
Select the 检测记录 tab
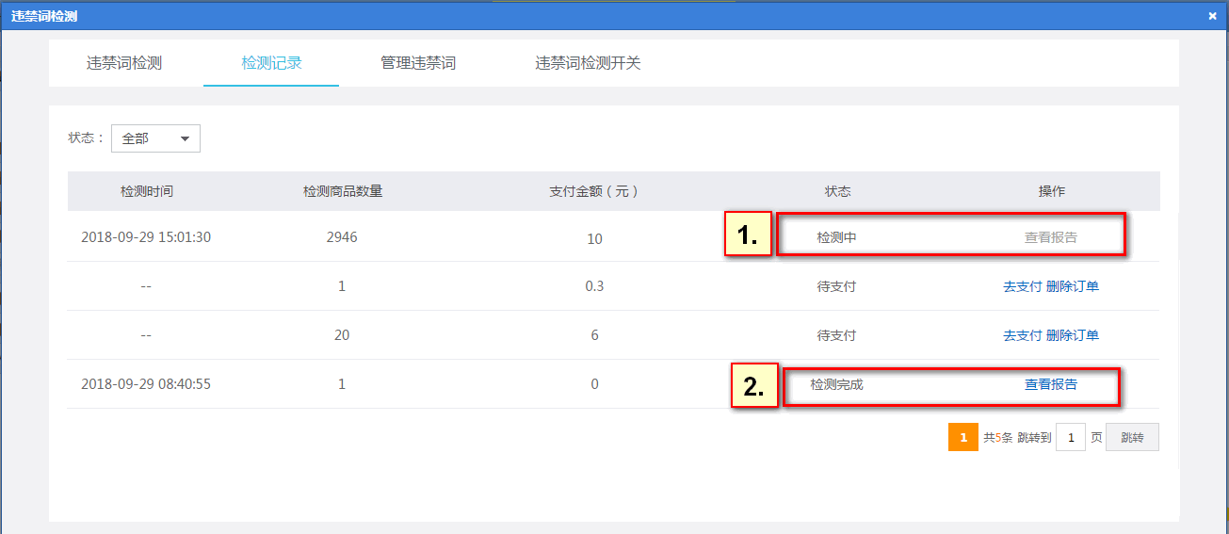(271, 63)
